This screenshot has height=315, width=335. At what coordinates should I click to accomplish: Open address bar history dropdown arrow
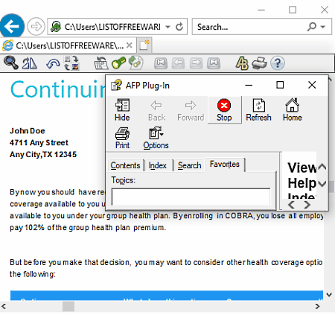(168, 27)
